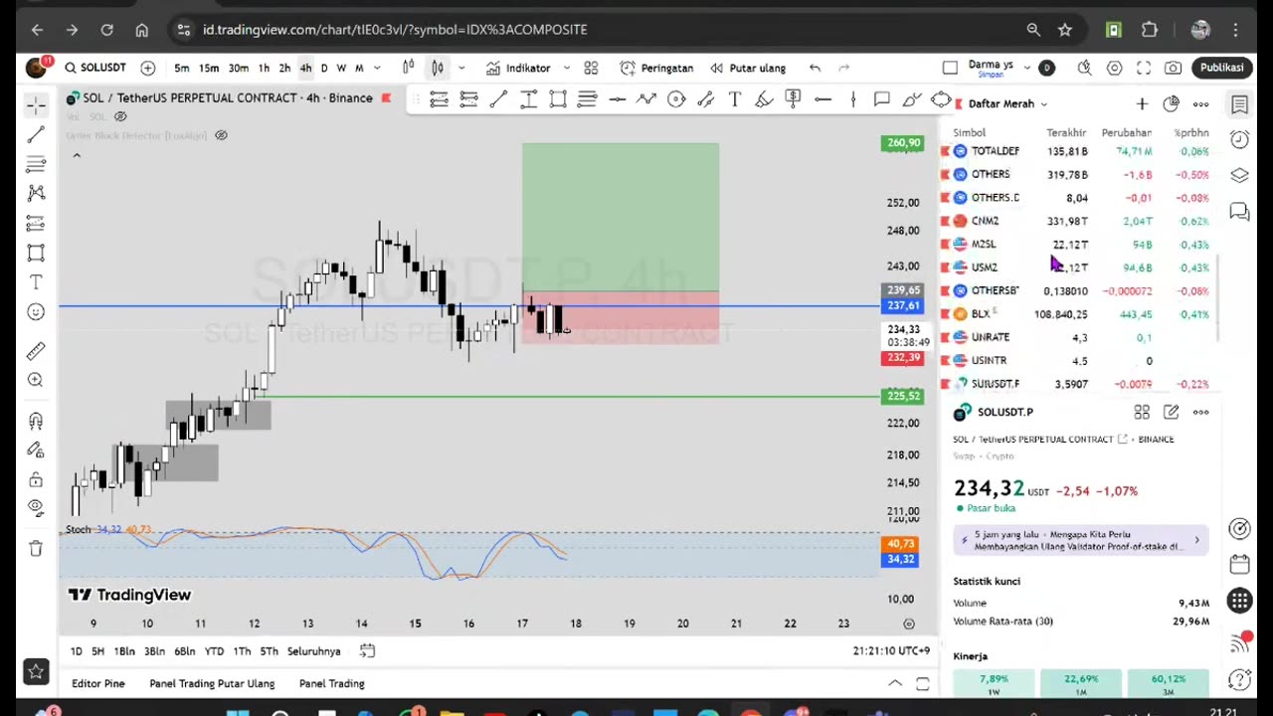The width and height of the screenshot is (1273, 716).
Task: Select trend line tool in left sidebar
Action: (36, 134)
